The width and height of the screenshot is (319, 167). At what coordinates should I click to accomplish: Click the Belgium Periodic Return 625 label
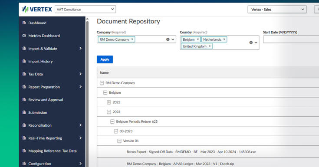[137, 121]
